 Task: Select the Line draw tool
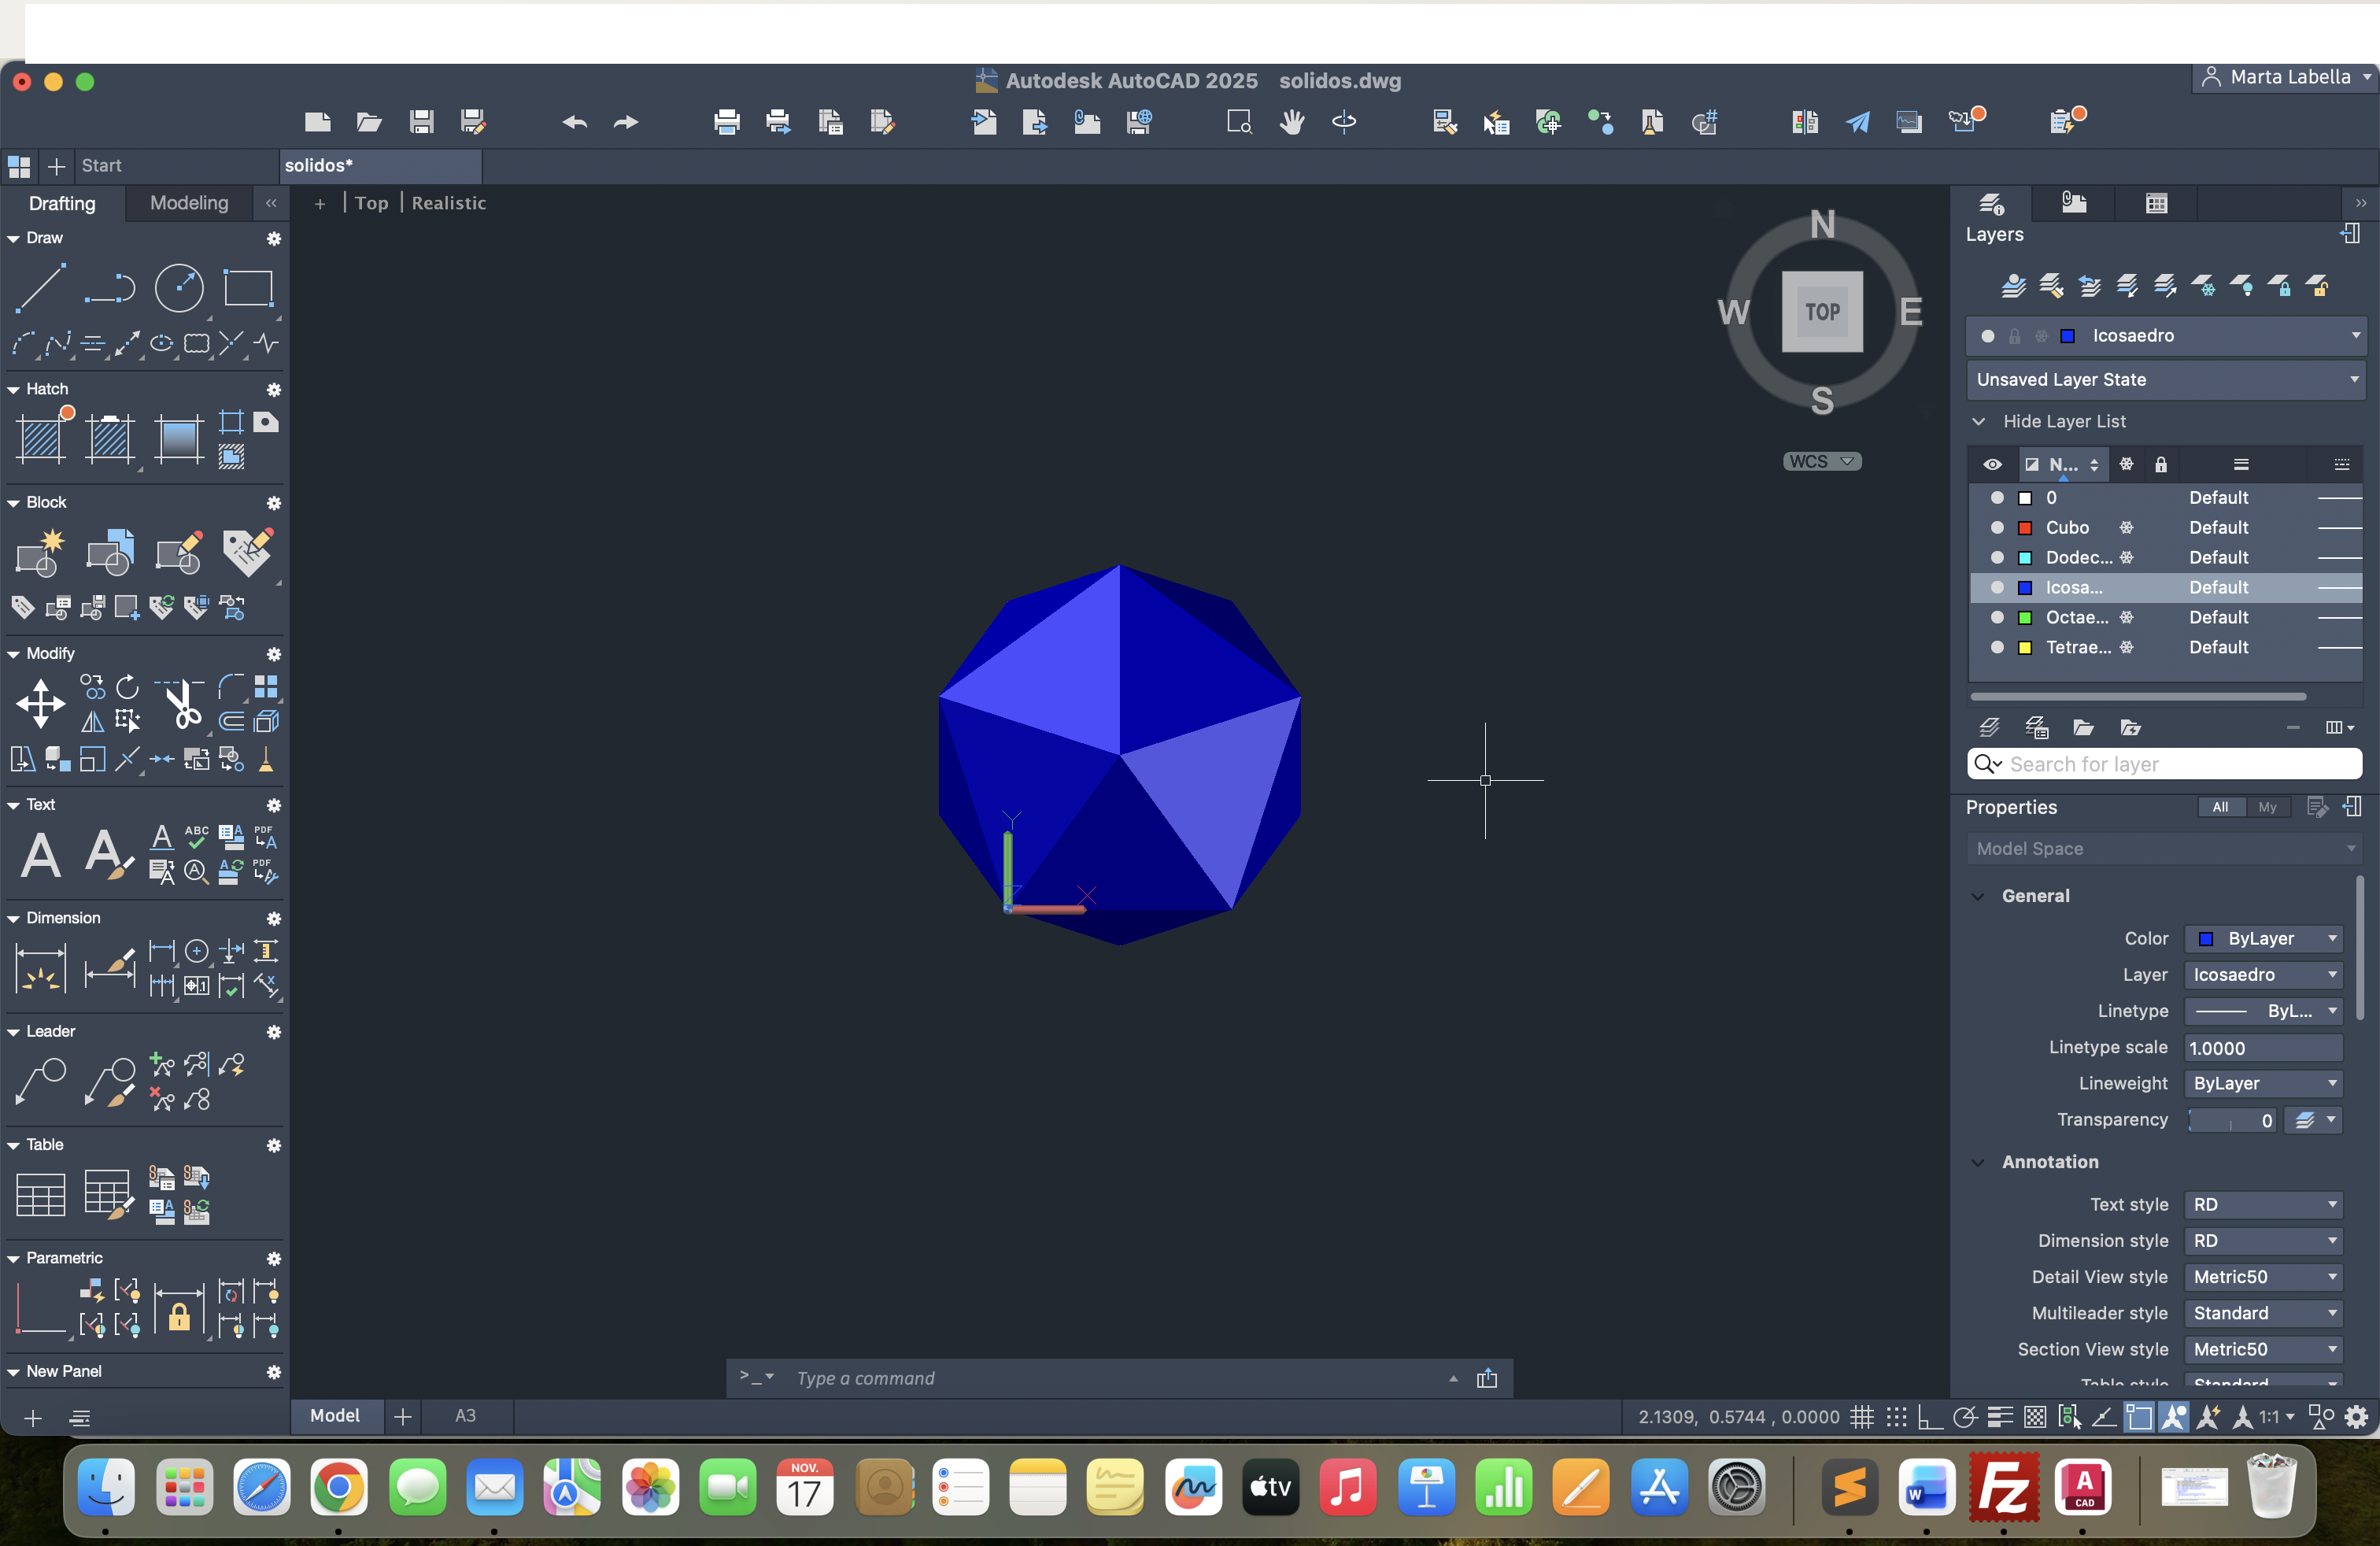pos(40,288)
